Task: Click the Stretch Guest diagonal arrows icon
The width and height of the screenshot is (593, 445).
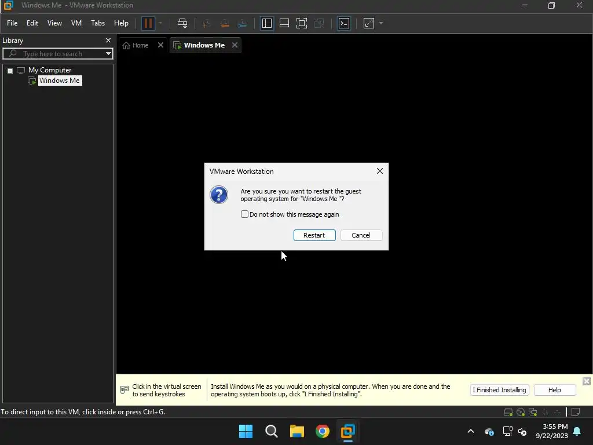Action: pyautogui.click(x=369, y=23)
